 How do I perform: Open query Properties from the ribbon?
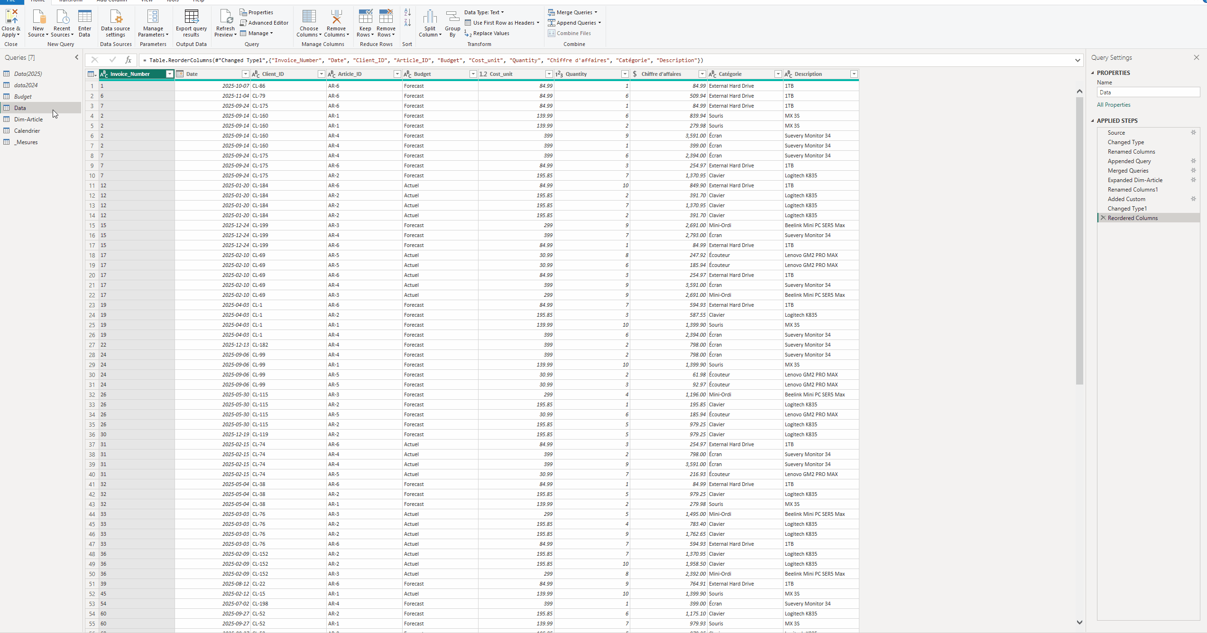[x=257, y=12]
